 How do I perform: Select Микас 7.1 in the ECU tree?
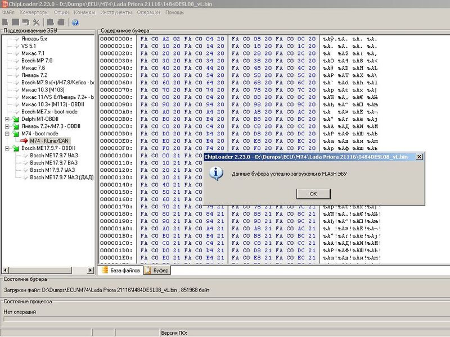[x=33, y=53]
